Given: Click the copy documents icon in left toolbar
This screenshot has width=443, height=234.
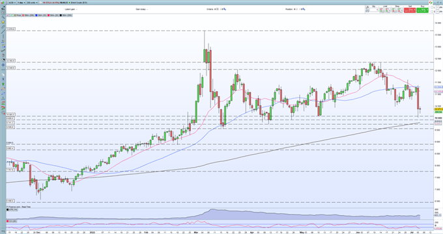Looking at the screenshot, I should (x=3, y=75).
